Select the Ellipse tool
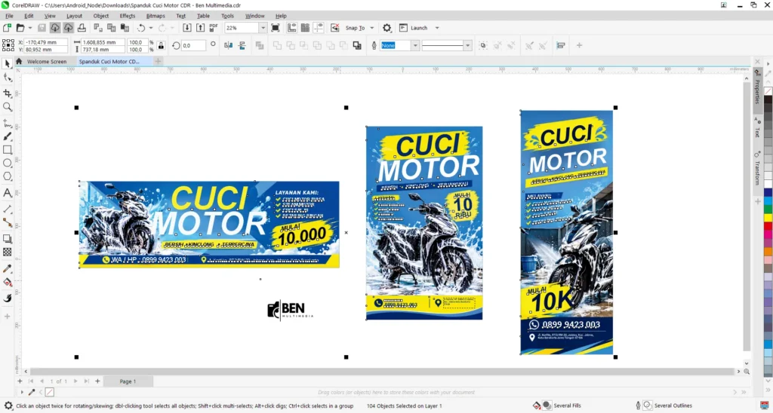The width and height of the screenshot is (773, 413). (x=8, y=163)
